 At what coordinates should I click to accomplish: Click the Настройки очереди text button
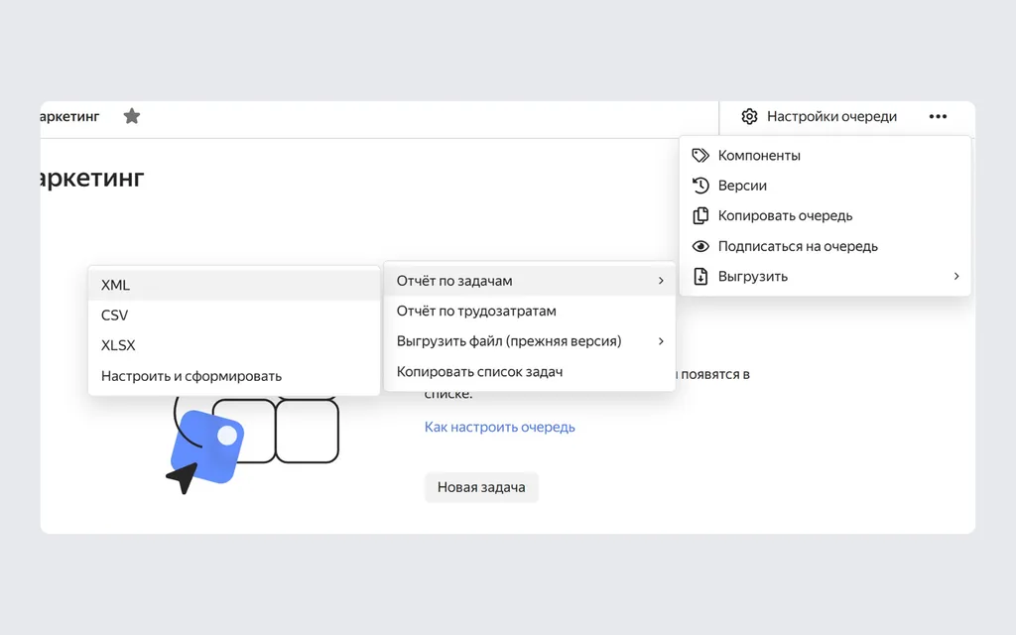[832, 117]
